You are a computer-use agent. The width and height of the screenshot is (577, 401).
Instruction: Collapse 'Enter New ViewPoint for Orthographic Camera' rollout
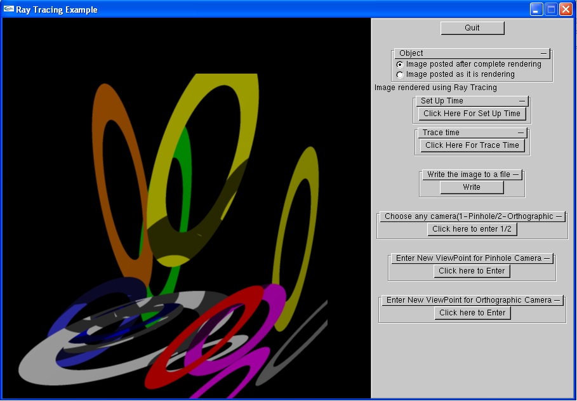click(x=472, y=300)
